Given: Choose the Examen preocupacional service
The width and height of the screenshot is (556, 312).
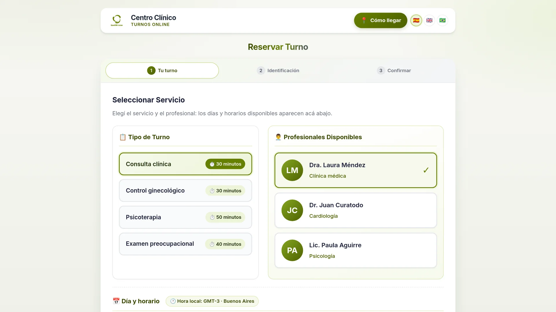Looking at the screenshot, I should 185,244.
